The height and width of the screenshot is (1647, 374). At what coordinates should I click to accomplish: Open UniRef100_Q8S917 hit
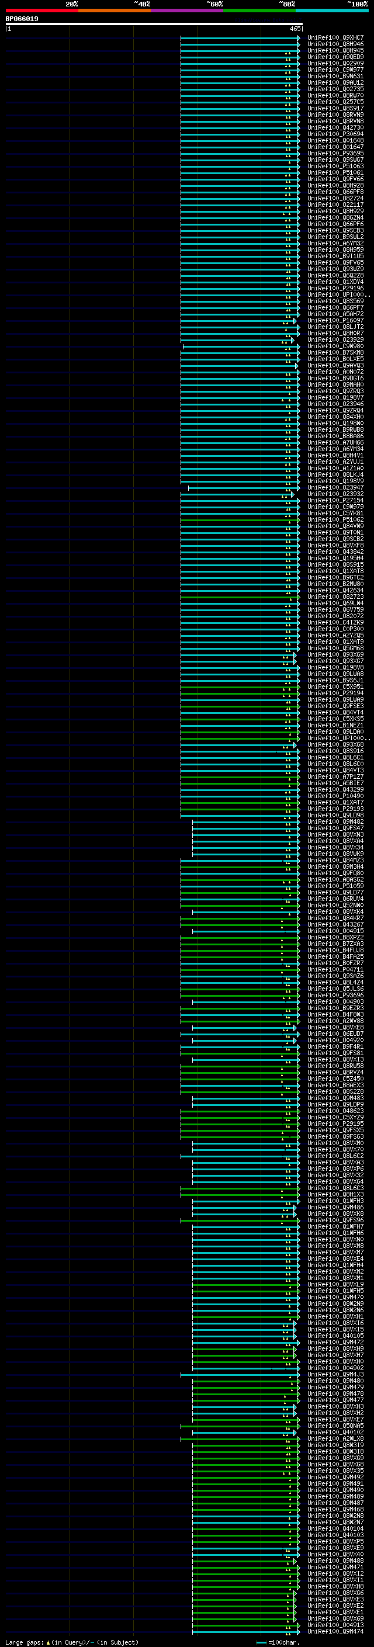[x=335, y=109]
